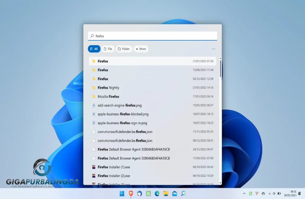Click the results list scrollbar thumb

click(x=220, y=68)
